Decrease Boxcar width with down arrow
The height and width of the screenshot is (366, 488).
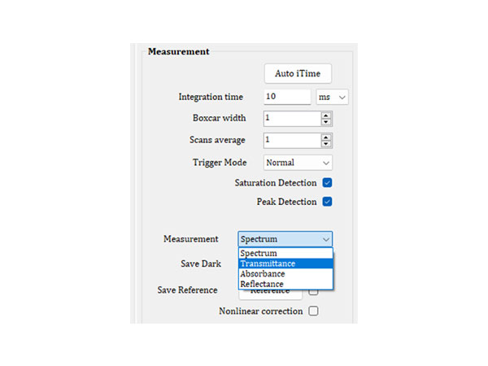pos(326,122)
